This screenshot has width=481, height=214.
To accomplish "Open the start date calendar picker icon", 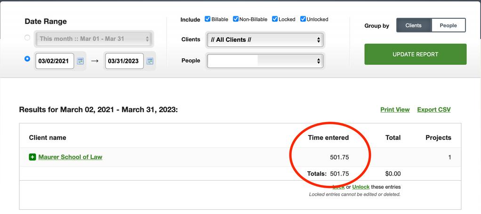I will coord(80,61).
